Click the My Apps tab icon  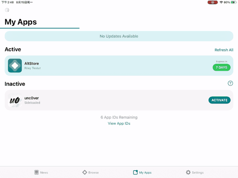135,172
